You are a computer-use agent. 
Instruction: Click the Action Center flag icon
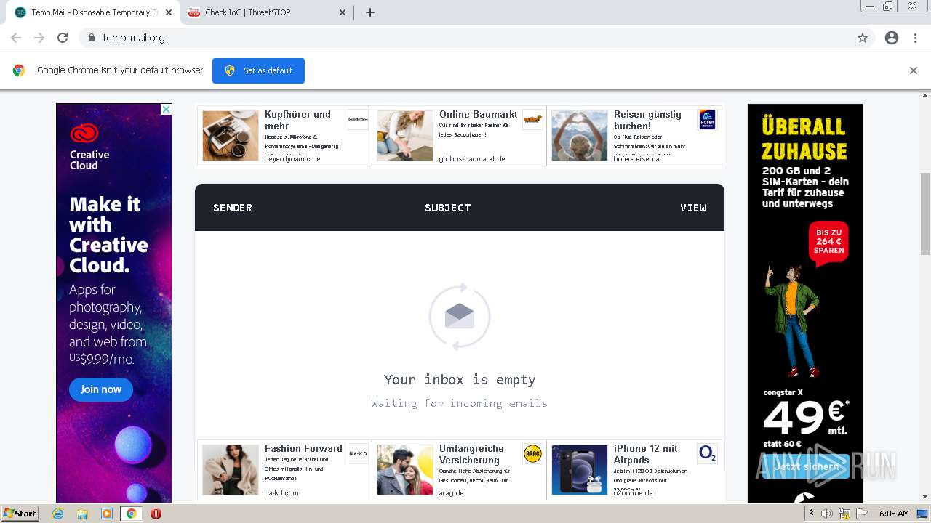pyautogui.click(x=862, y=514)
